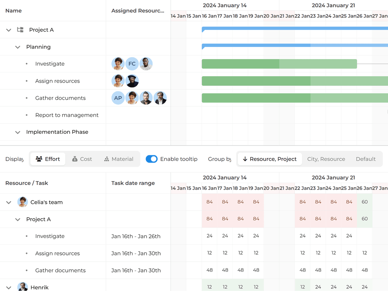Disable the Enable tooltip switch
This screenshot has height=291, width=388.
(x=152, y=159)
